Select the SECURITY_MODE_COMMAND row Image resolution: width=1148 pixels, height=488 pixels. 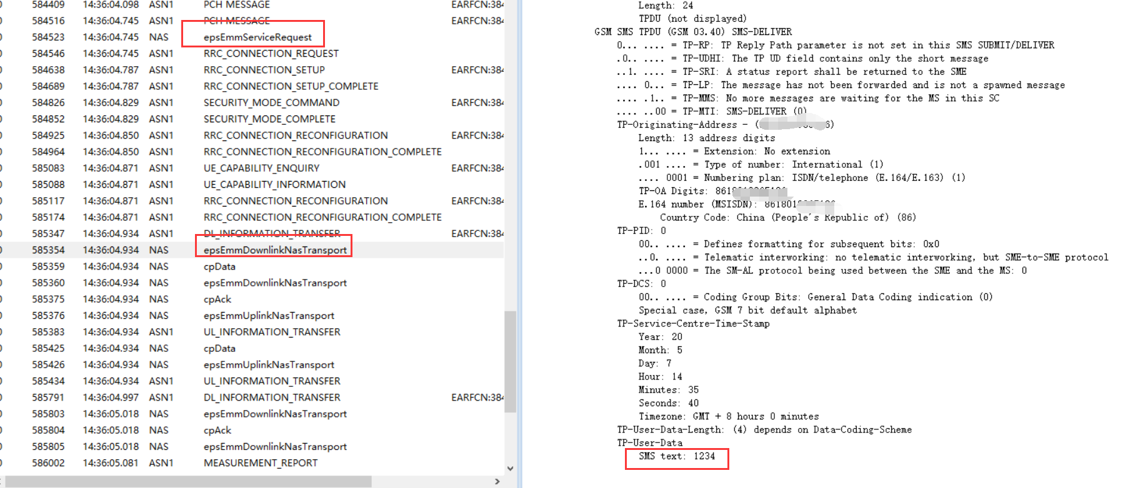coord(252,102)
